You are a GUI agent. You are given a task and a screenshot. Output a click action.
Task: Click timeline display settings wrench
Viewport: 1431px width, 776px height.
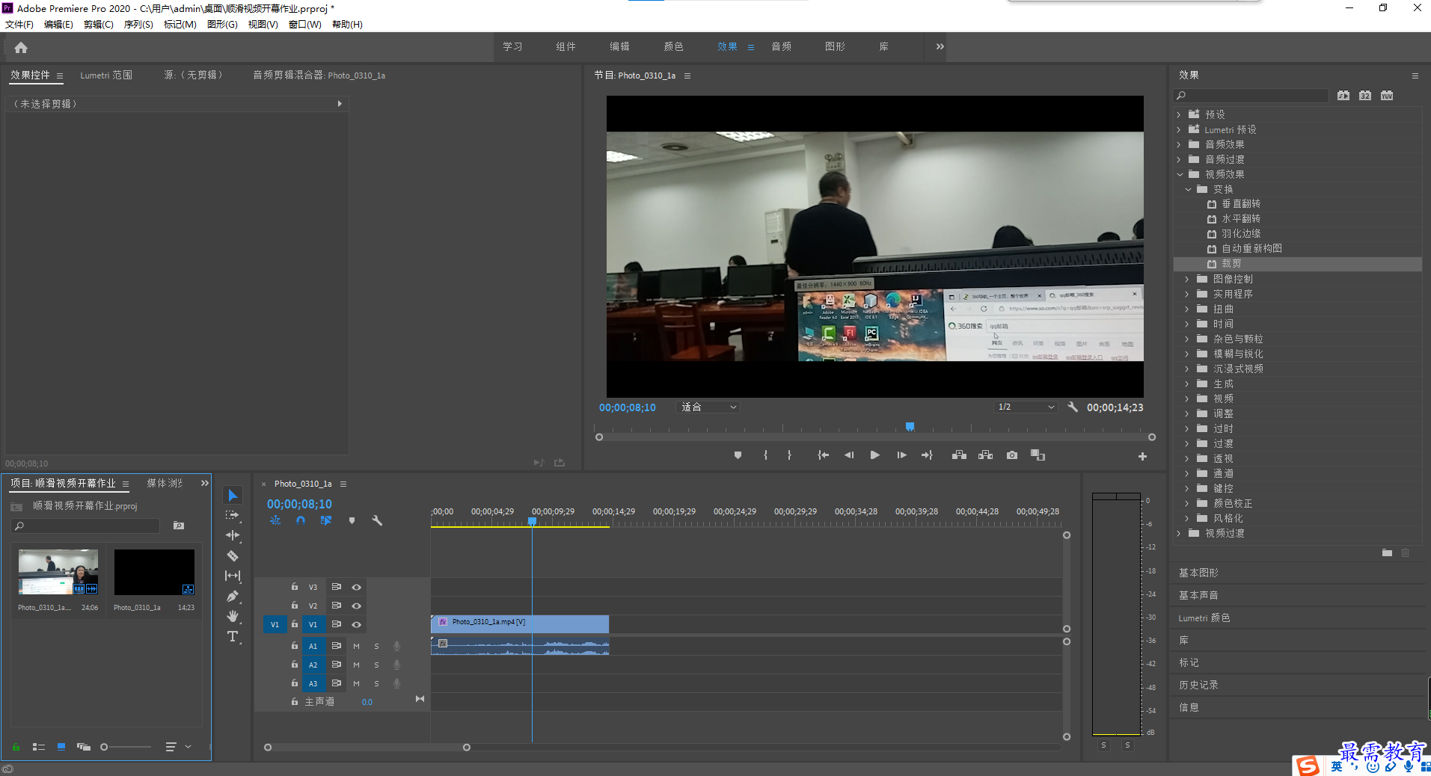coord(377,520)
